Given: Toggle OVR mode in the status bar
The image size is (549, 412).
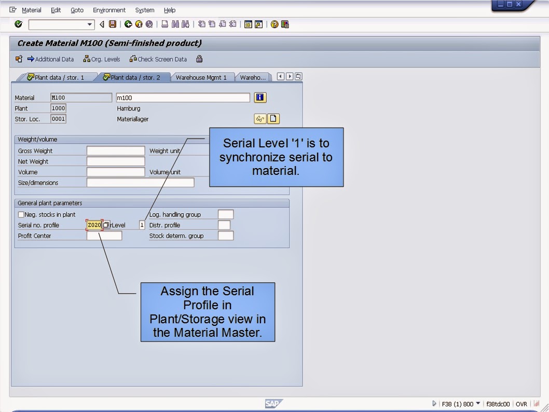Looking at the screenshot, I should click(x=520, y=404).
